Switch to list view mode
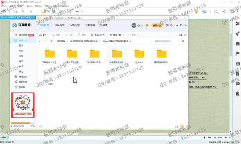Screen dimensions: 241x144 pos(185,35)
